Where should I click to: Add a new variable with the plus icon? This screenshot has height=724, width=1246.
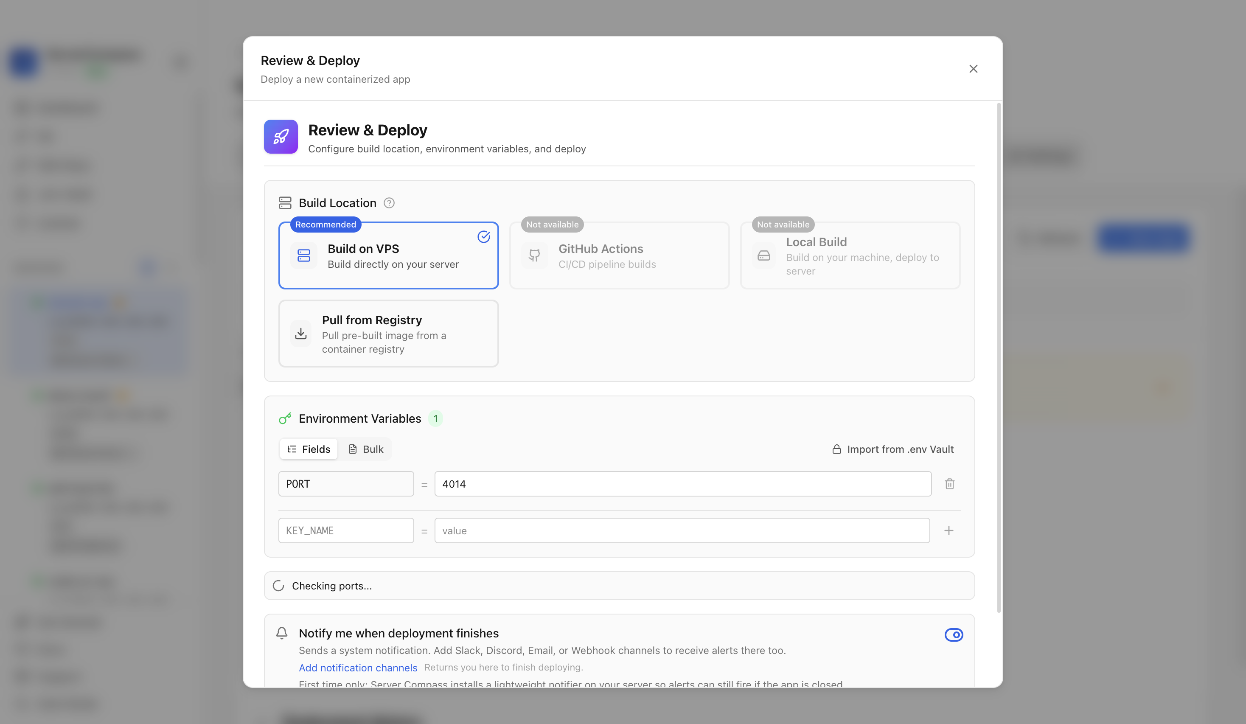coord(949,530)
